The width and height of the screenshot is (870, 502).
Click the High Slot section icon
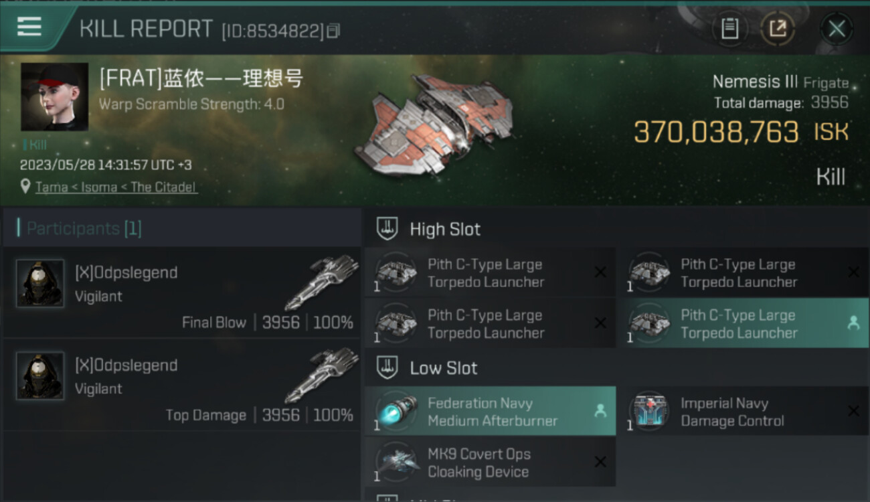tap(387, 229)
